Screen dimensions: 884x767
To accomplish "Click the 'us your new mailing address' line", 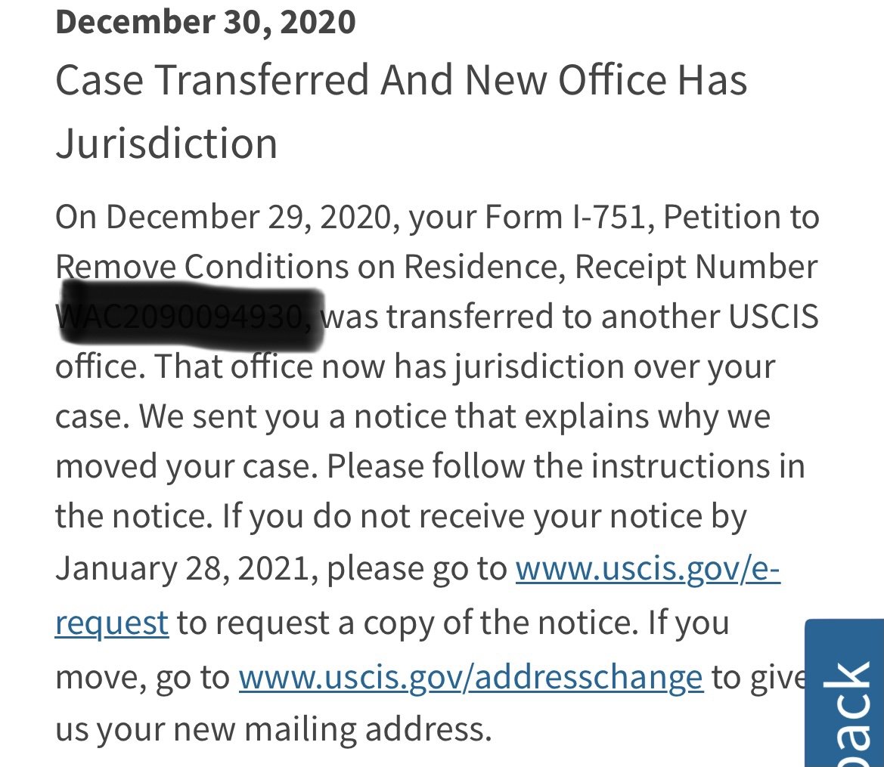I will pos(274,728).
